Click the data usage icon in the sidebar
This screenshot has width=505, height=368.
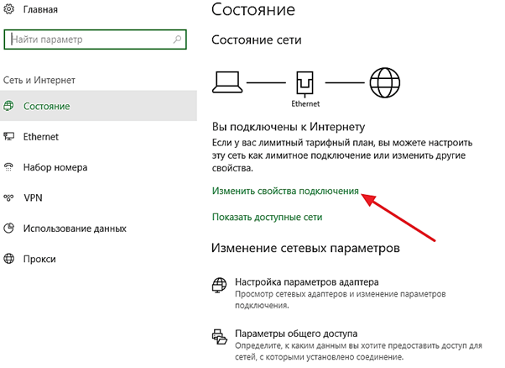8,228
